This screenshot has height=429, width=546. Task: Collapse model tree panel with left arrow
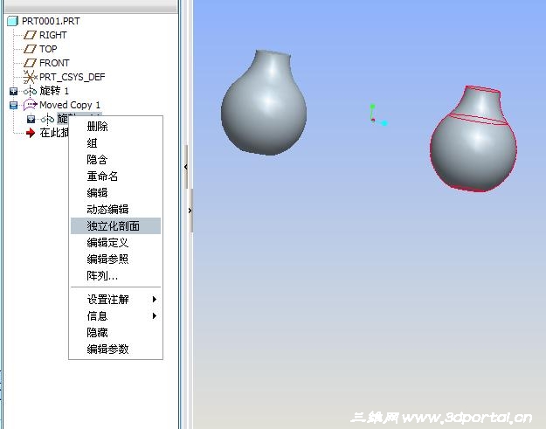pos(185,167)
